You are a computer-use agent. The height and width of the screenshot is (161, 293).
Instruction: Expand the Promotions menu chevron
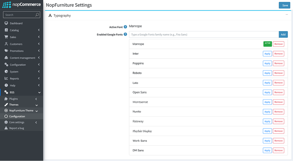tap(39, 51)
